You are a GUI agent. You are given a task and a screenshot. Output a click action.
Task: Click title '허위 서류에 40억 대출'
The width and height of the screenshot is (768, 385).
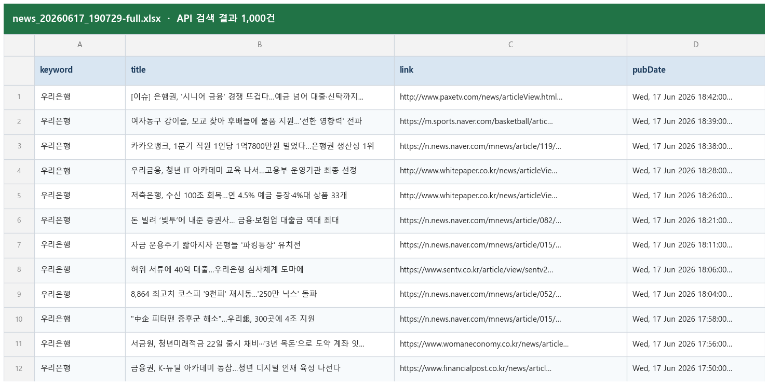(260, 270)
